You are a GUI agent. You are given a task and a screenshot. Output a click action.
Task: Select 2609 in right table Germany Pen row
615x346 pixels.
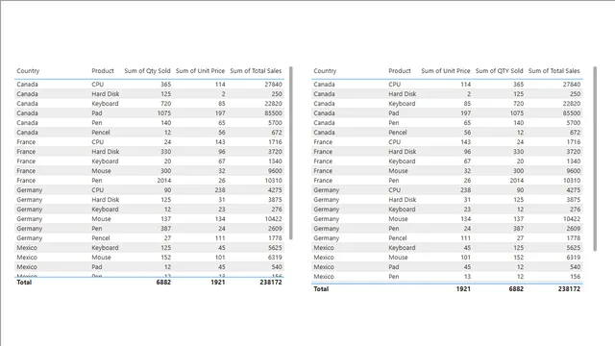573,229
